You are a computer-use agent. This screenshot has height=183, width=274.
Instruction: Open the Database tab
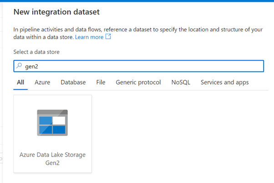[x=73, y=82]
